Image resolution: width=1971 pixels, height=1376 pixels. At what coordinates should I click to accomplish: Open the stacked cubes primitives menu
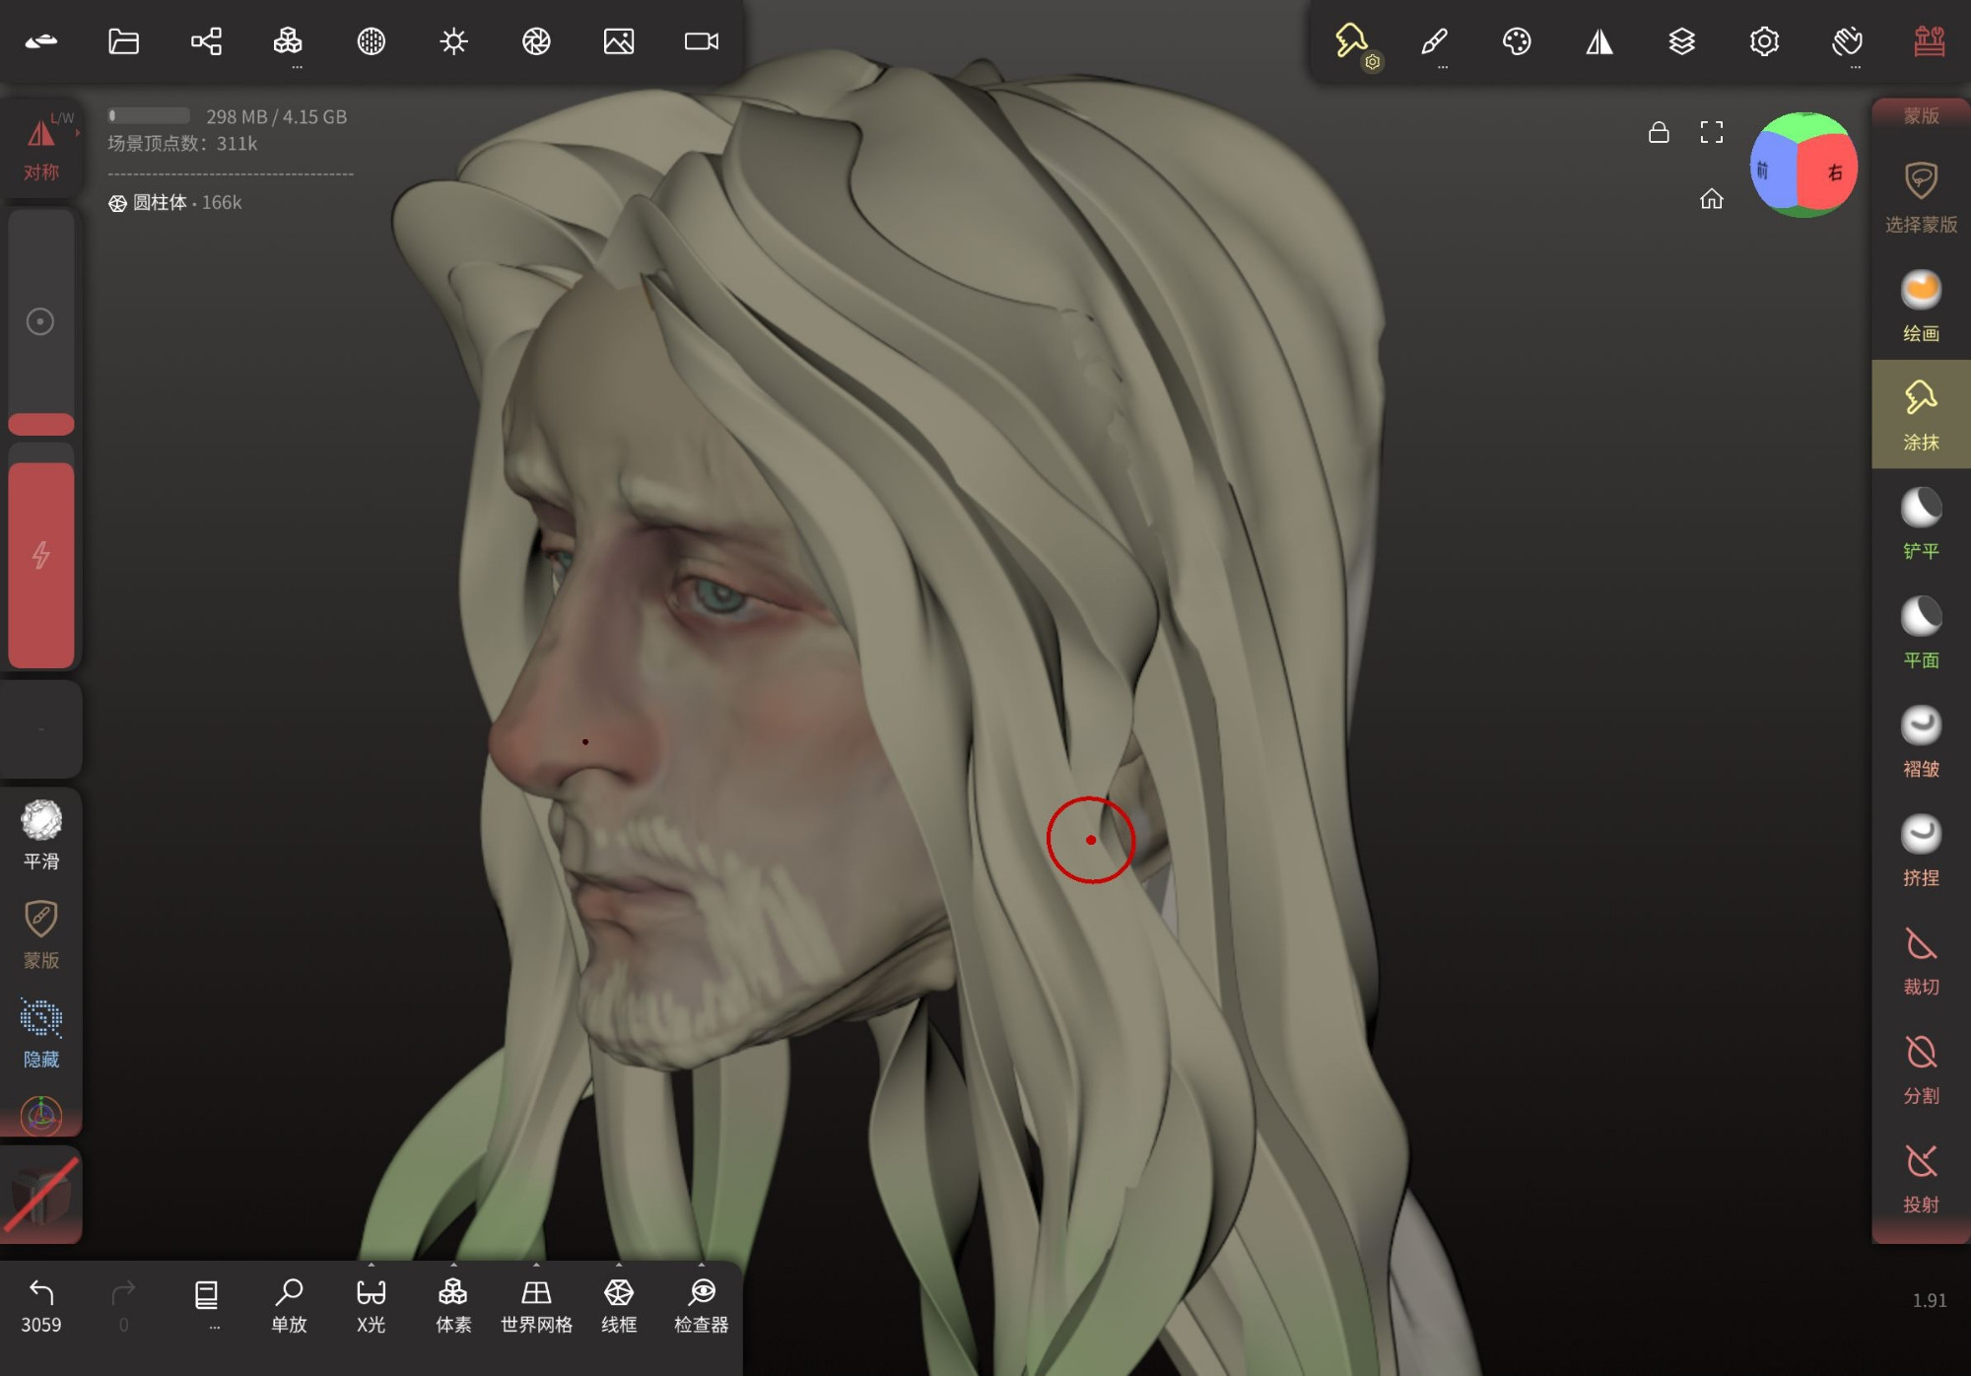(x=288, y=41)
